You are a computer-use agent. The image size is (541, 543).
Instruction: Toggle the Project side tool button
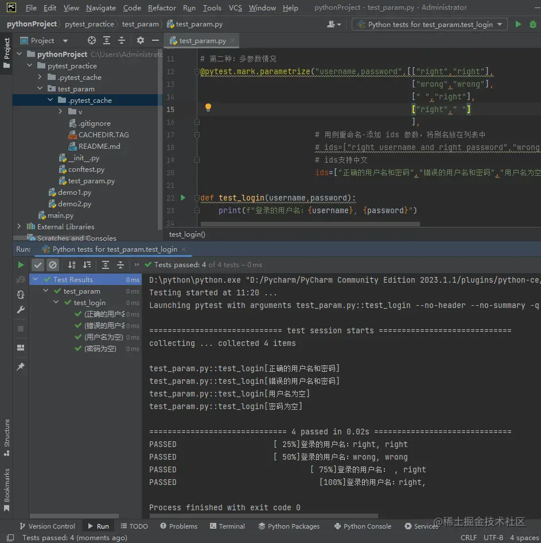(6, 53)
